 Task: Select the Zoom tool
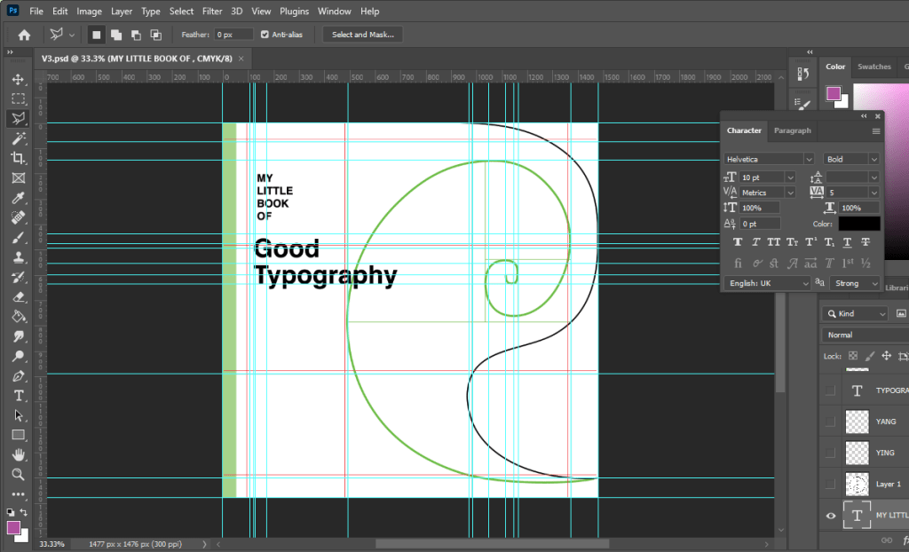[18, 474]
